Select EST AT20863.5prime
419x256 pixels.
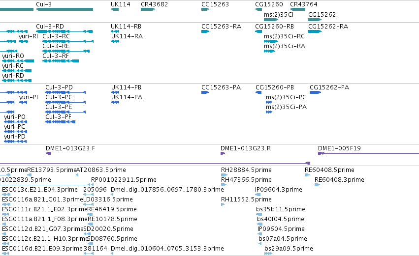[101, 170]
